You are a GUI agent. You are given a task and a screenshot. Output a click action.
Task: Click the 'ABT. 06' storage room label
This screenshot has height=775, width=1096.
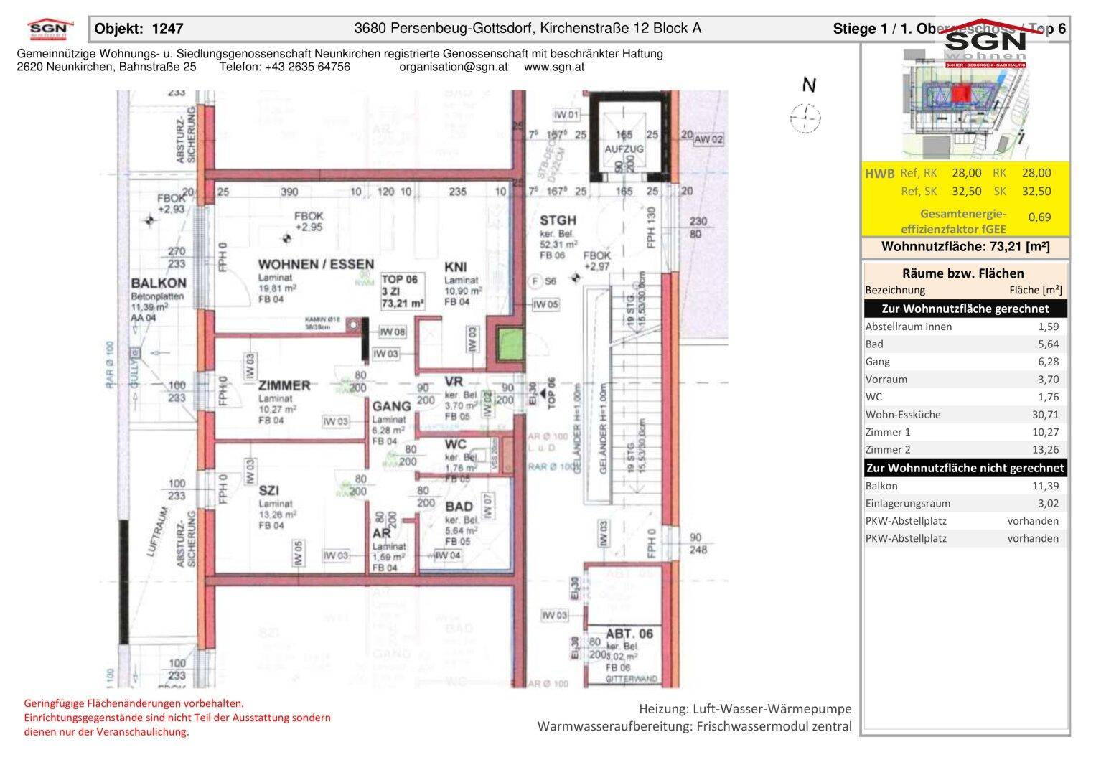(629, 634)
